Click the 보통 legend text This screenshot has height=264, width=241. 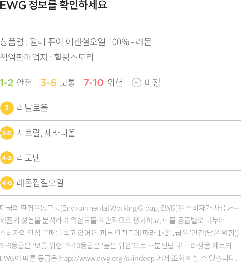point(68,83)
